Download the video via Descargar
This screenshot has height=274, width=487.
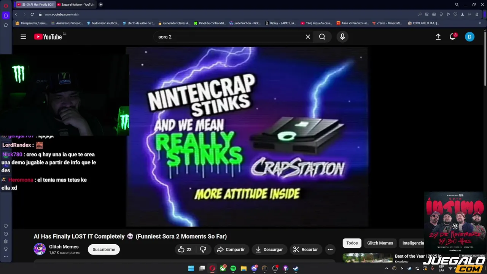(x=269, y=250)
